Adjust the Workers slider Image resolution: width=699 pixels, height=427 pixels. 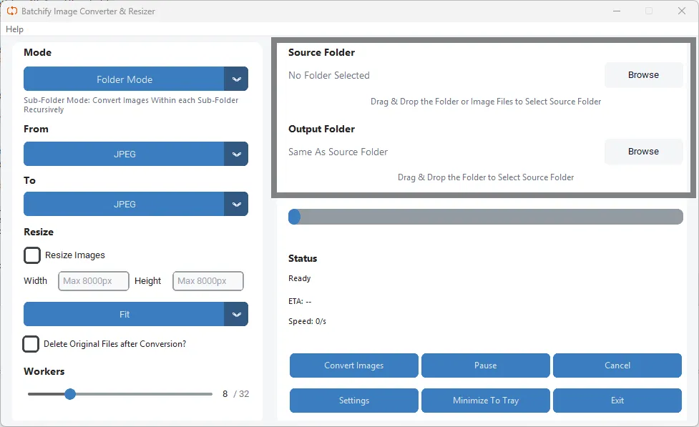69,394
